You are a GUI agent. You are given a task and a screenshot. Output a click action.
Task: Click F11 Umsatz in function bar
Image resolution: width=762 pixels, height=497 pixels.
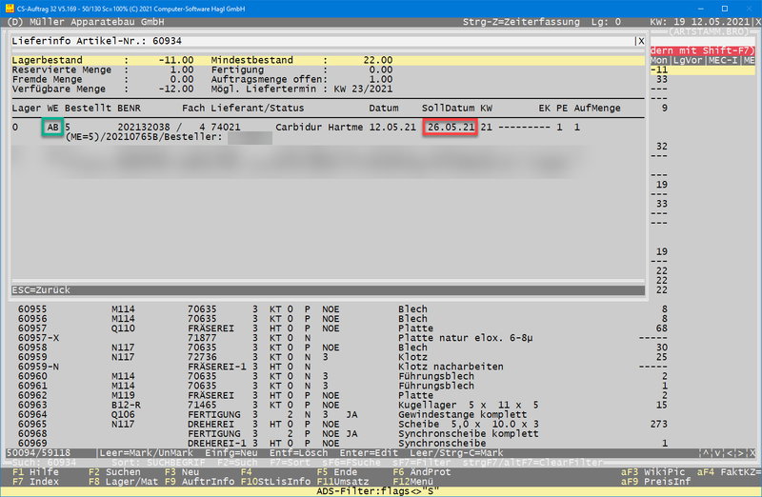pos(343,482)
